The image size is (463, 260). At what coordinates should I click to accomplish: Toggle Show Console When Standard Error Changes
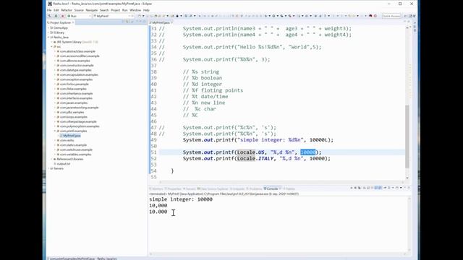point(380,188)
